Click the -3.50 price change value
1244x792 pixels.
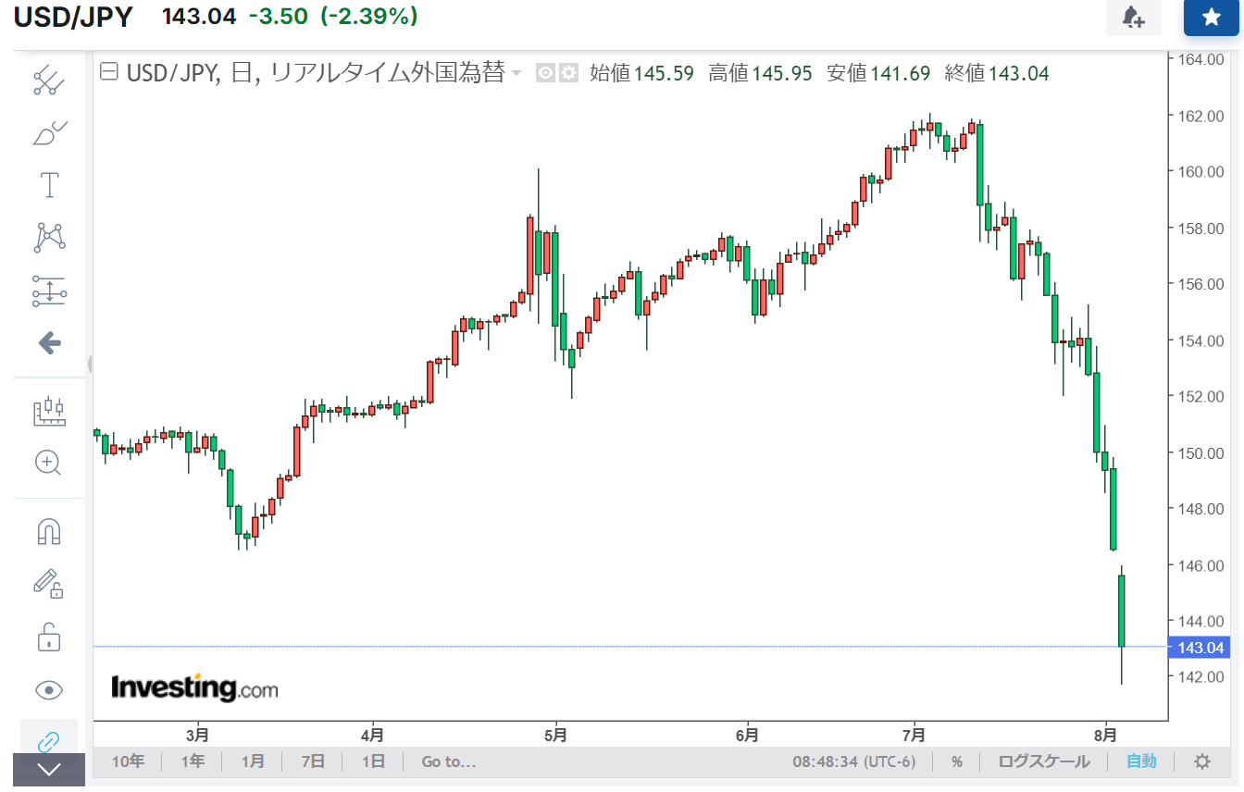[278, 16]
